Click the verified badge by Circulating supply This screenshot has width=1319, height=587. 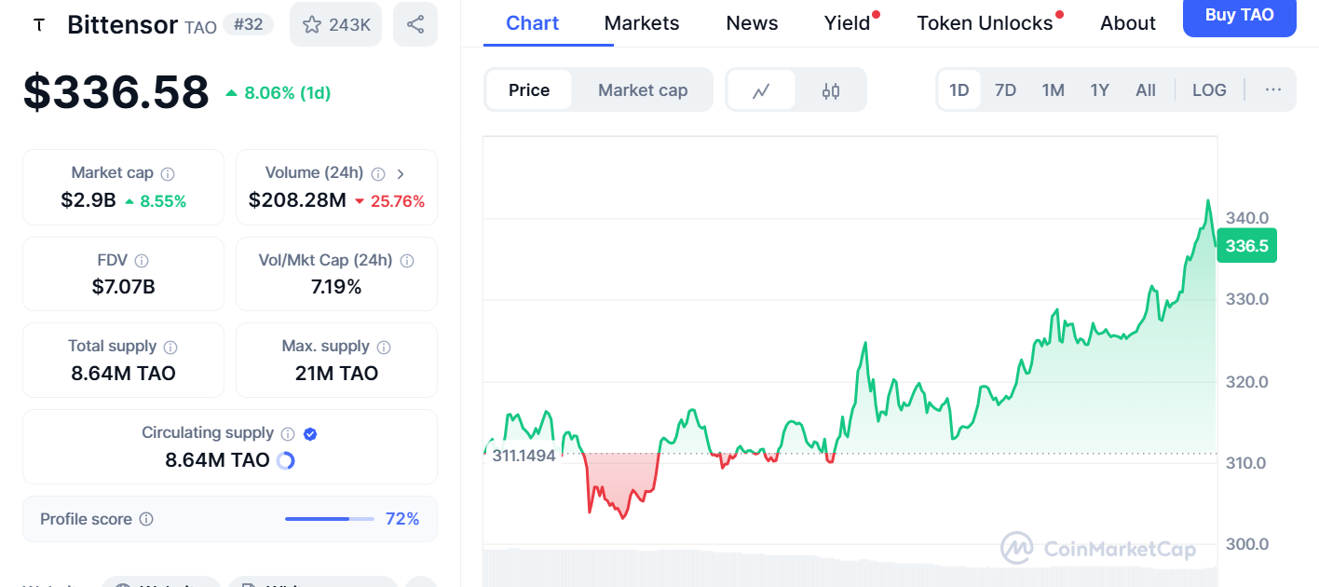[310, 433]
